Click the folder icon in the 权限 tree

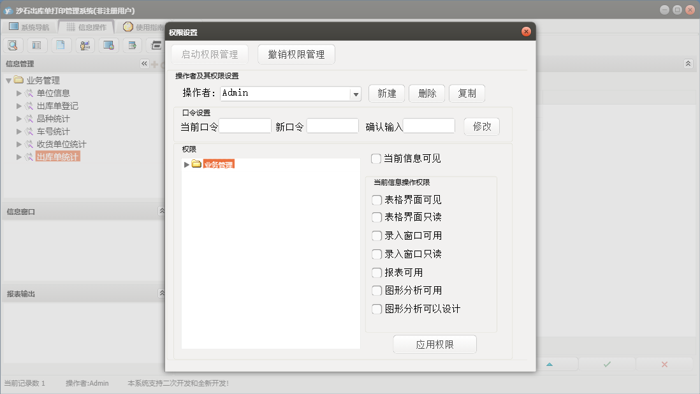click(x=196, y=164)
